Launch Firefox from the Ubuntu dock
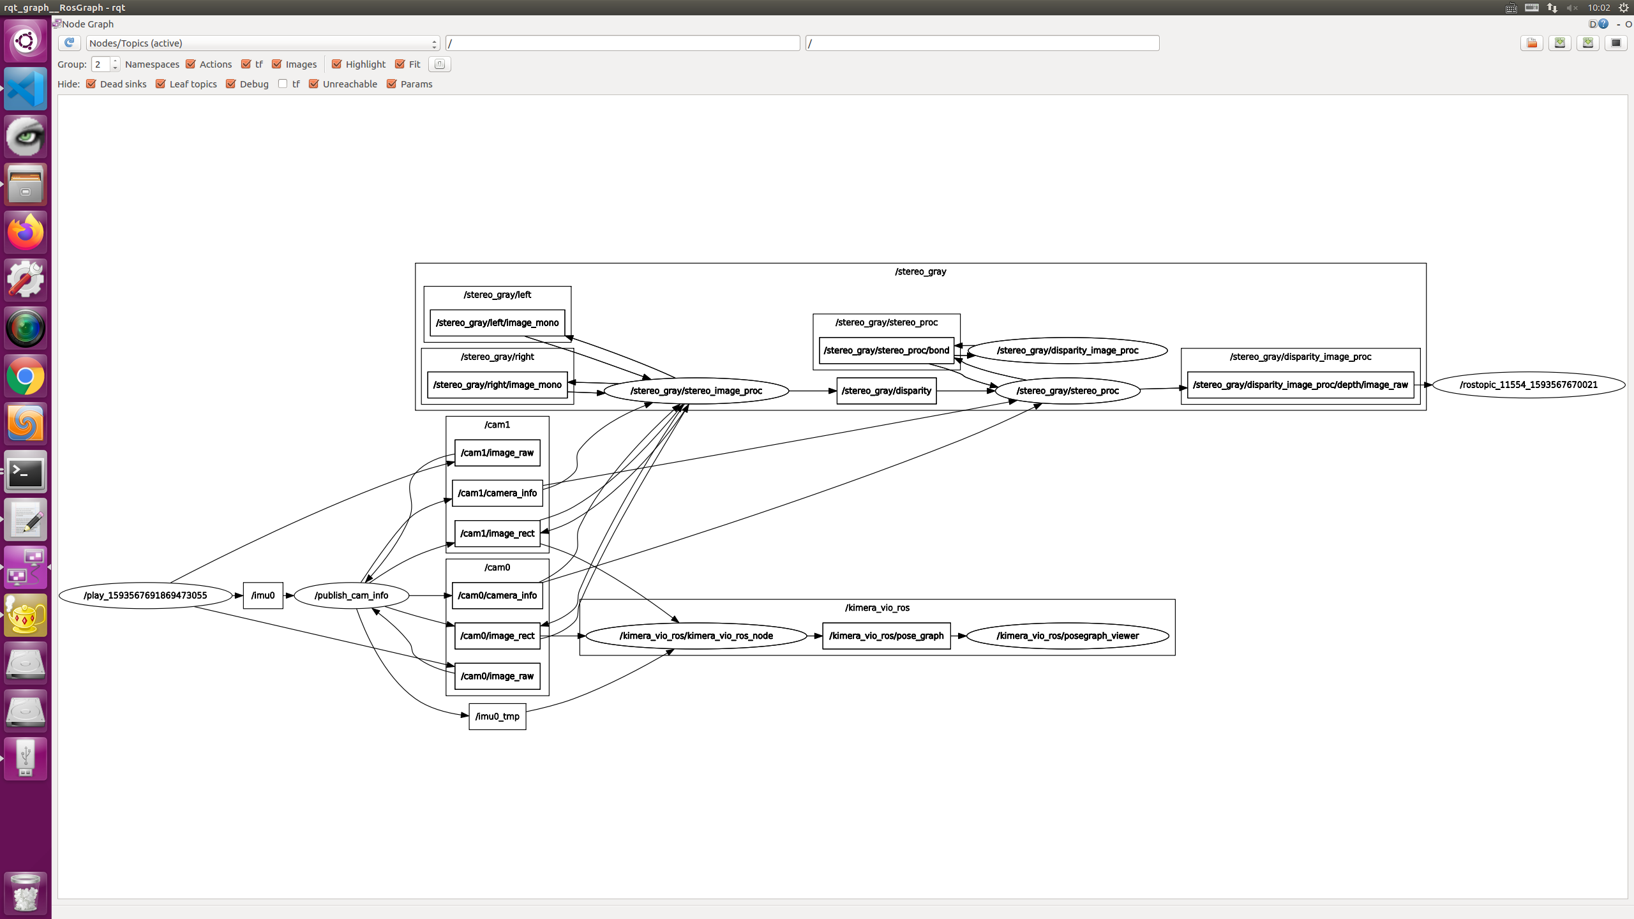Viewport: 1634px width, 919px height. (26, 232)
